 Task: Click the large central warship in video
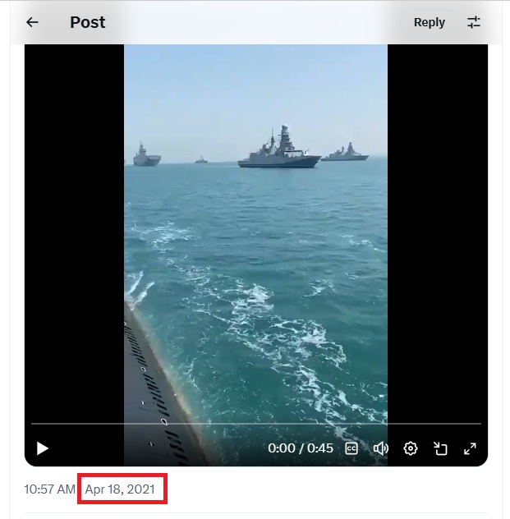tap(279, 148)
